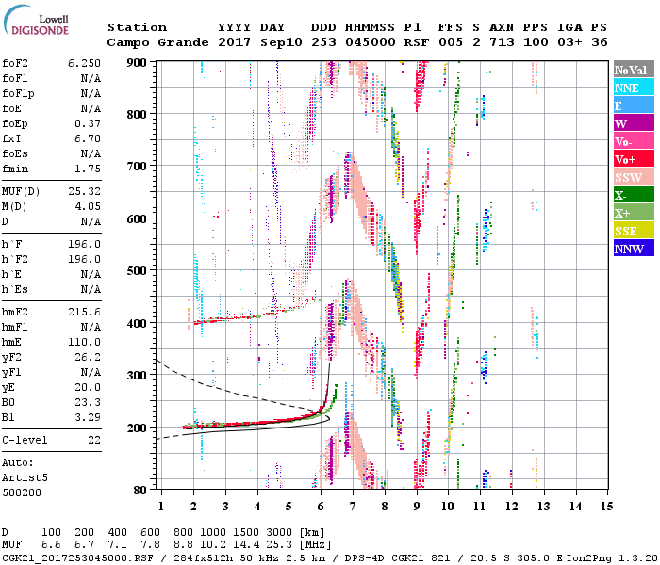Click the NNW blue legend swatch

pyautogui.click(x=634, y=248)
